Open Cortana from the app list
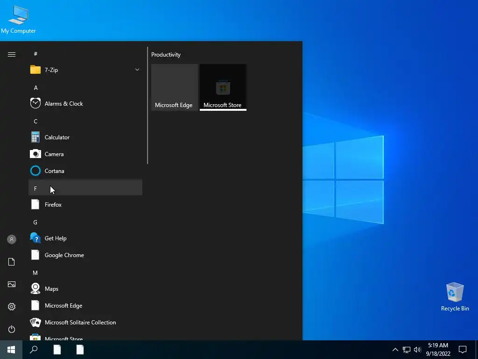 click(85, 171)
